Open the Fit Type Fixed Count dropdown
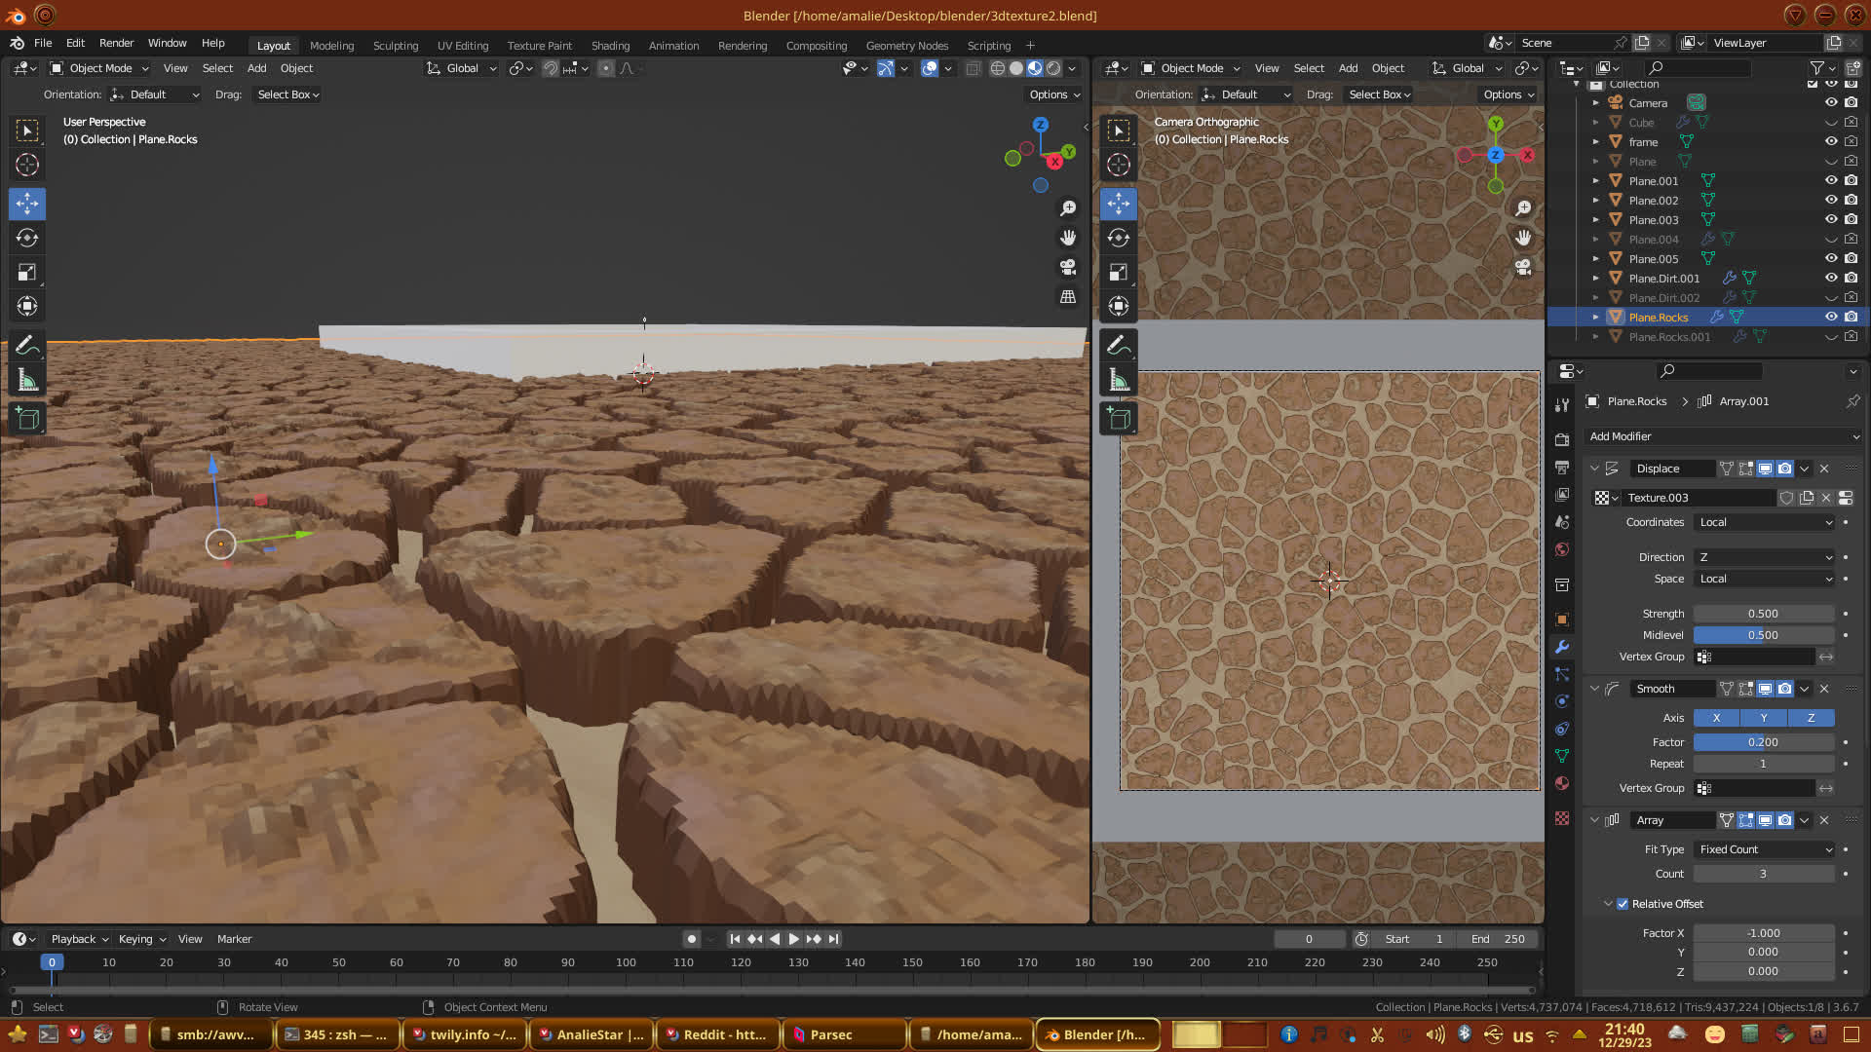This screenshot has width=1871, height=1052. 1765,849
